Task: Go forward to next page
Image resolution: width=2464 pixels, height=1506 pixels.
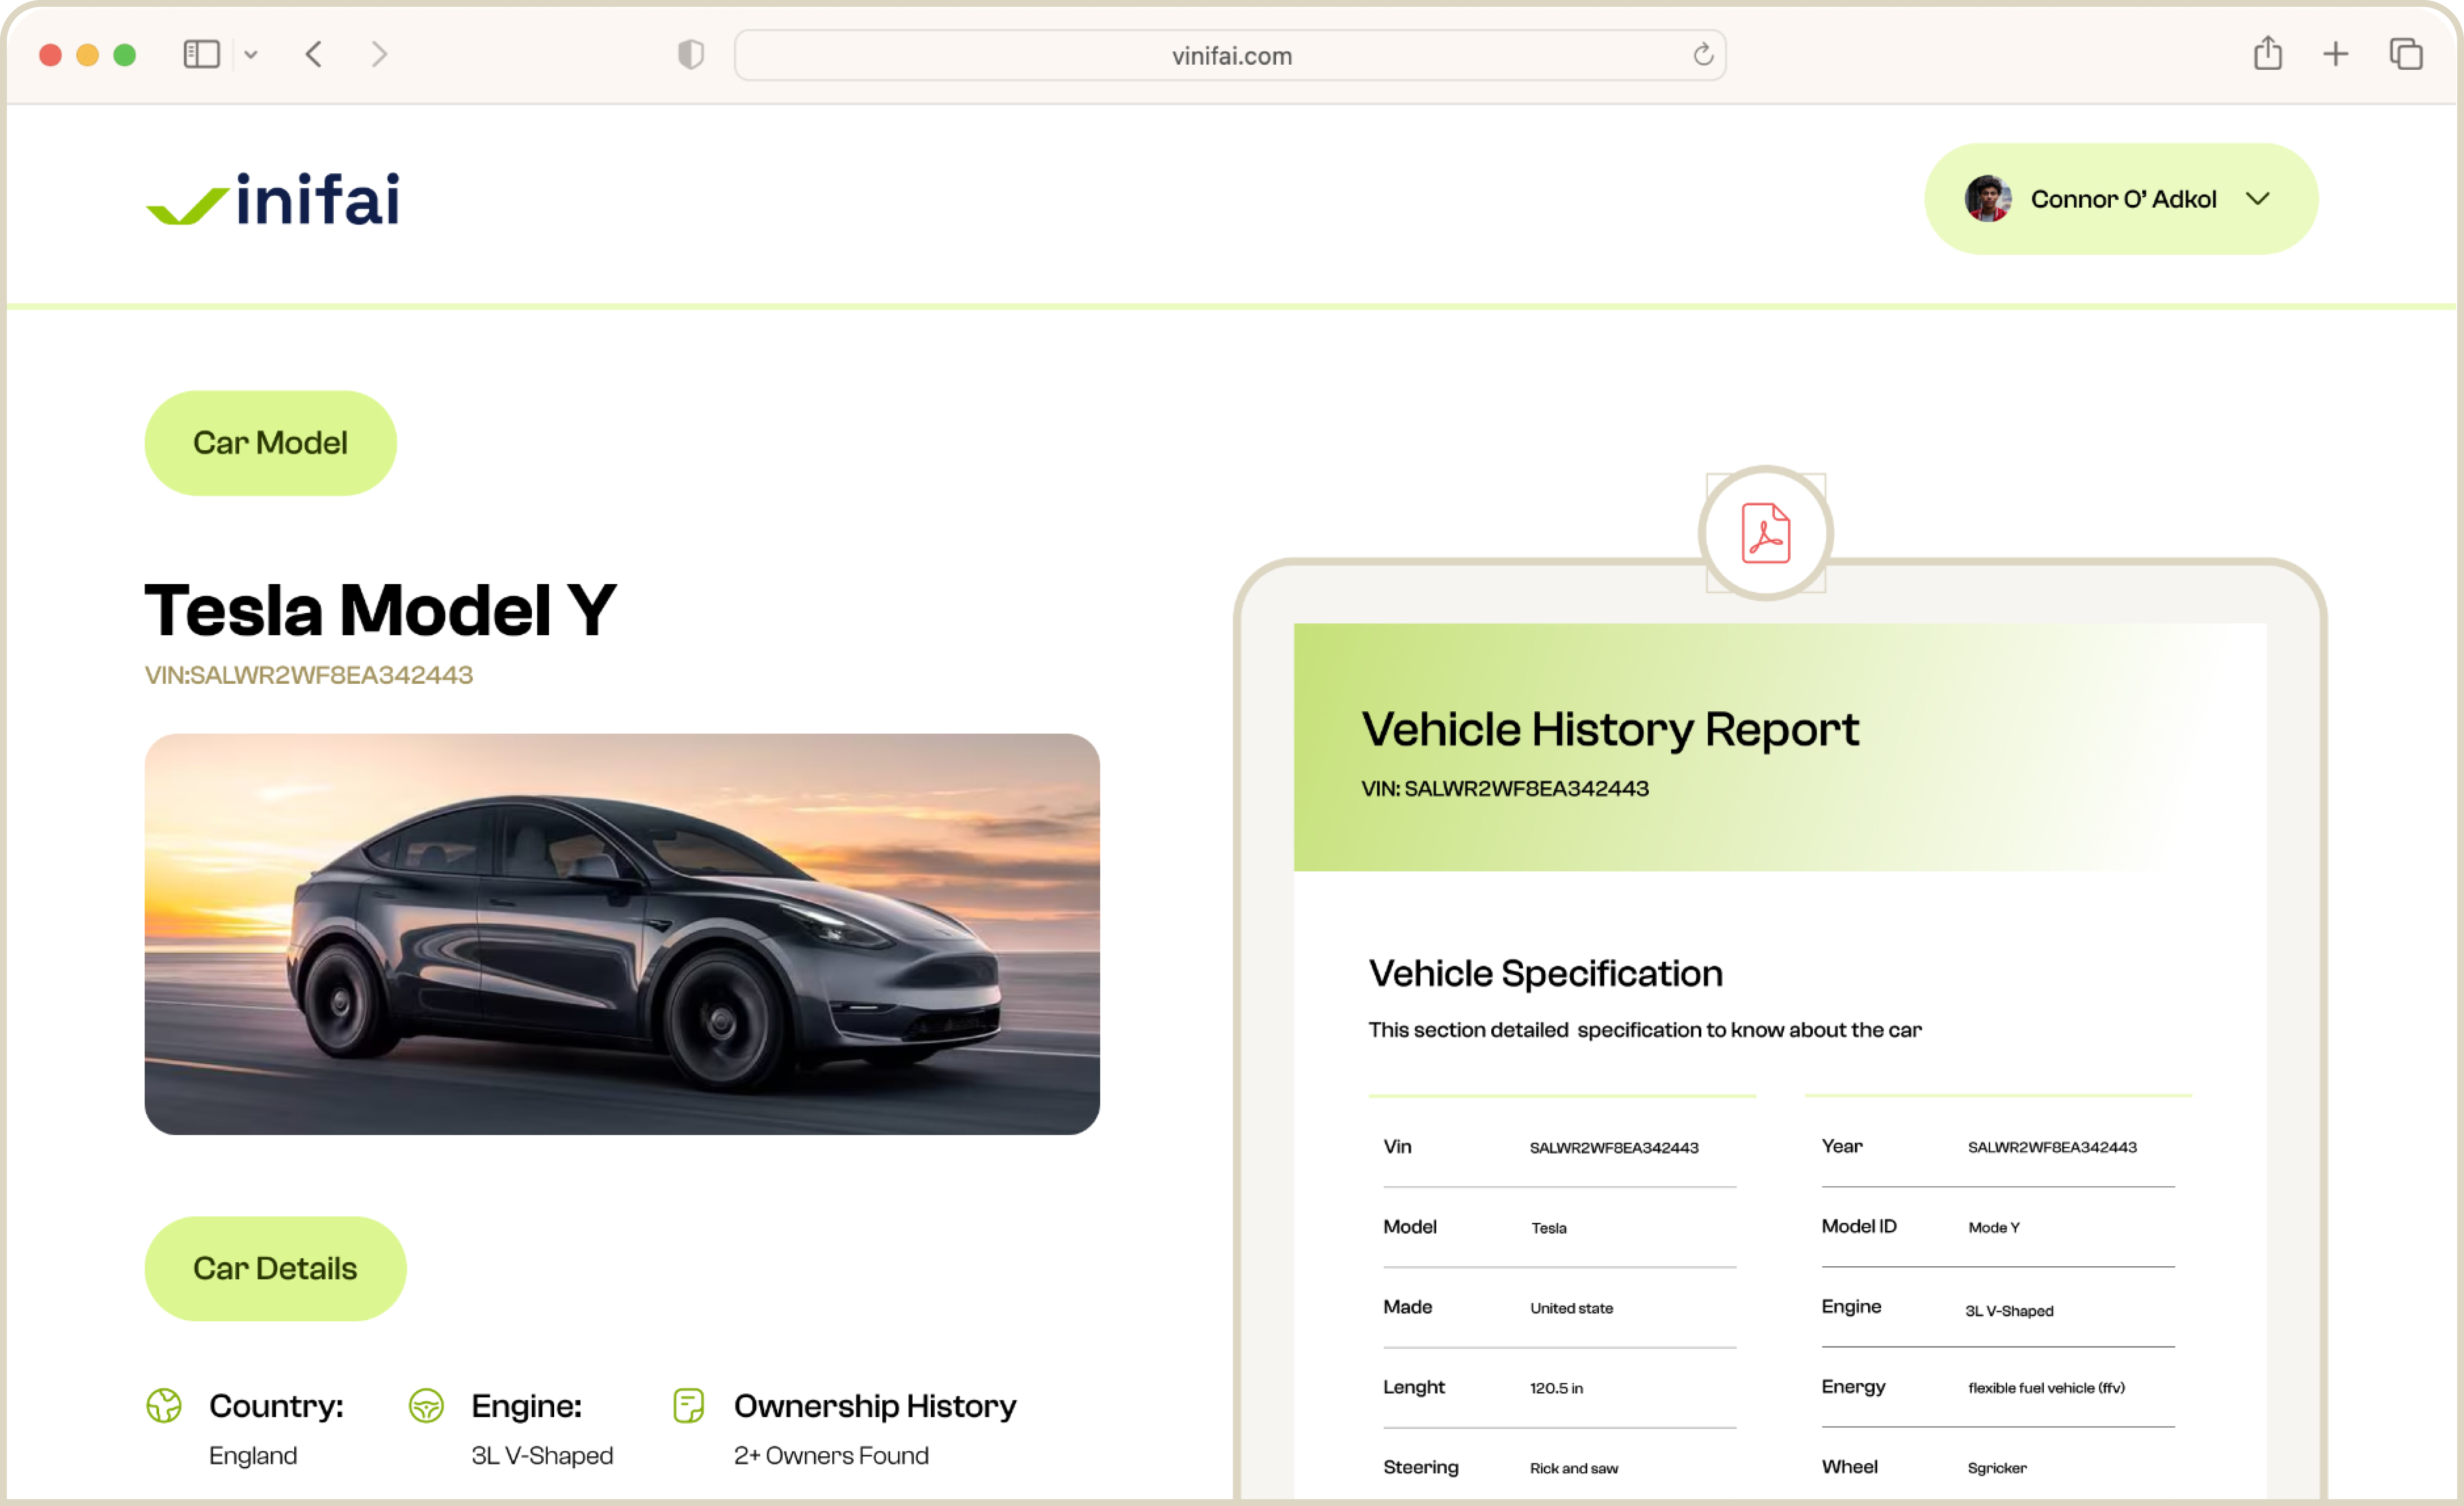Action: tap(379, 54)
